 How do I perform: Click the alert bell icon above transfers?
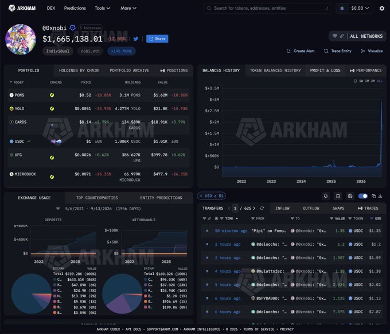(326, 196)
